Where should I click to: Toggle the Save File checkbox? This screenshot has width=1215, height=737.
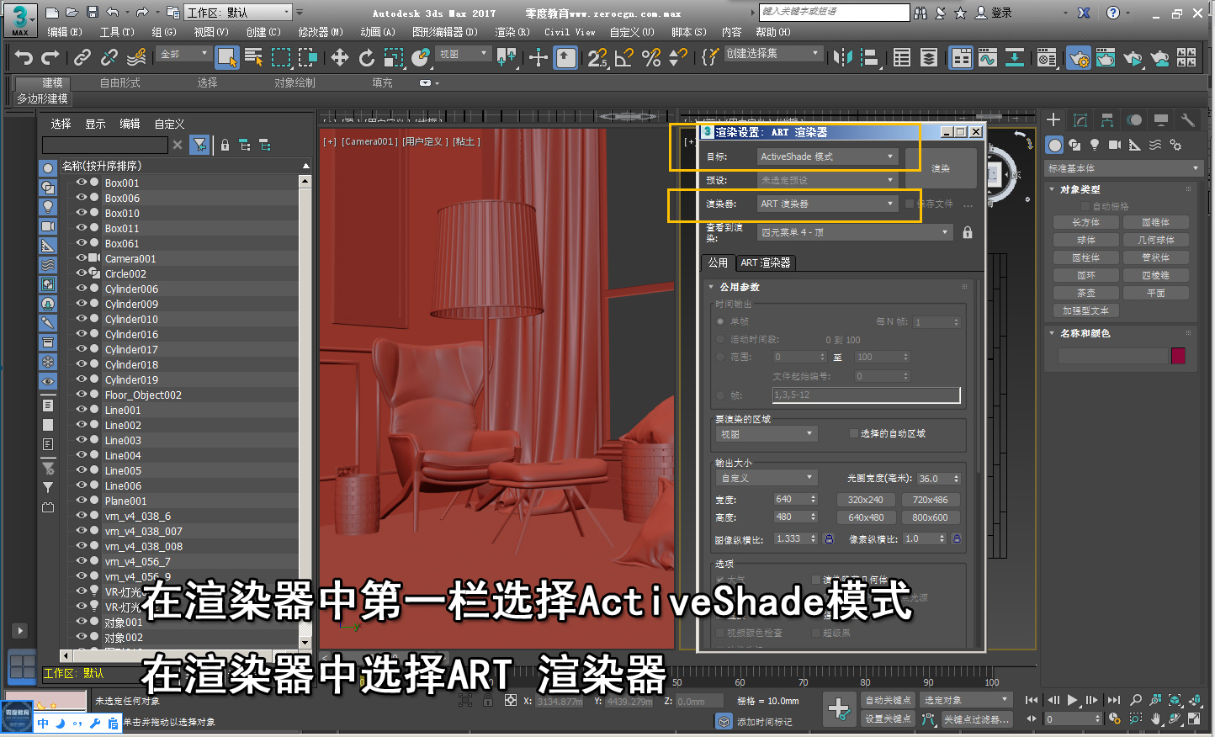(x=910, y=204)
